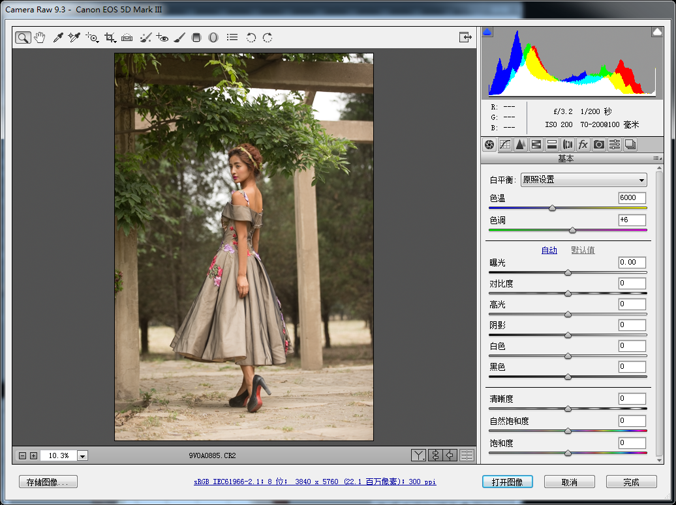Switch to the HSL / Grayscale tab

pos(536,145)
